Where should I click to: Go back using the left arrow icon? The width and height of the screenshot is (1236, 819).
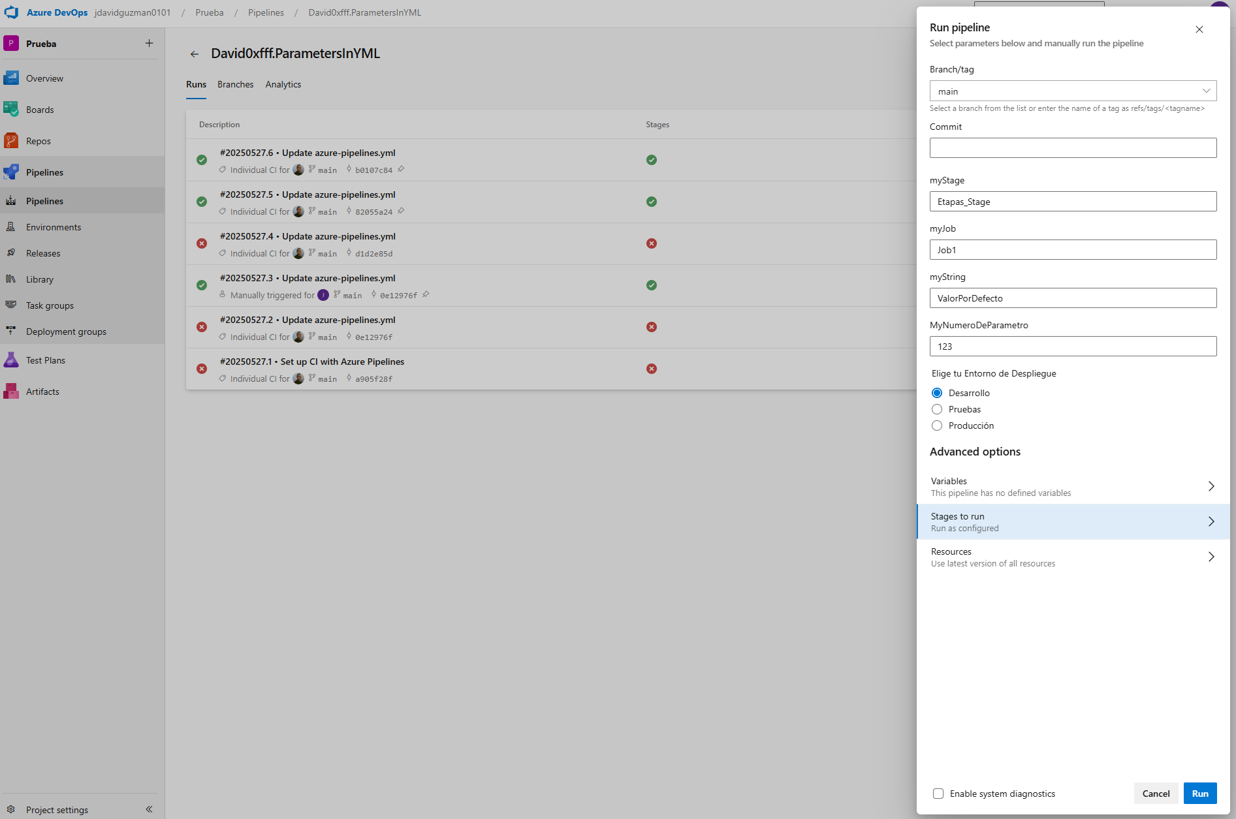195,54
